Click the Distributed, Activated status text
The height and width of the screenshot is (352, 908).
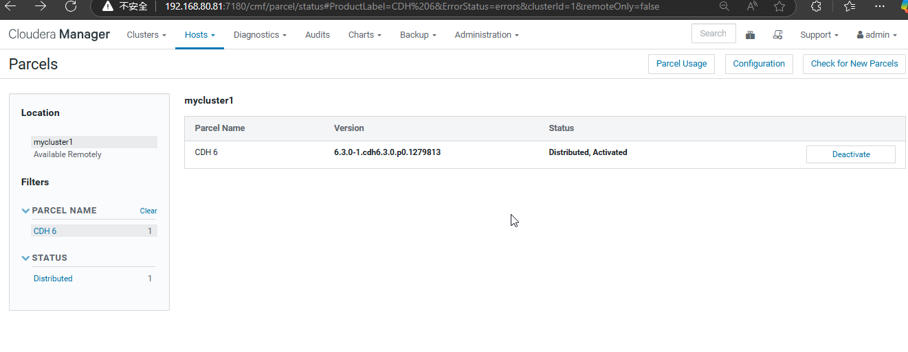588,152
